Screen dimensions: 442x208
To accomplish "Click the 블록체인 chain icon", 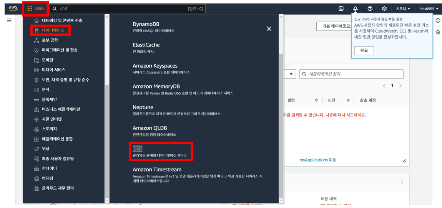I will pyautogui.click(x=37, y=100).
